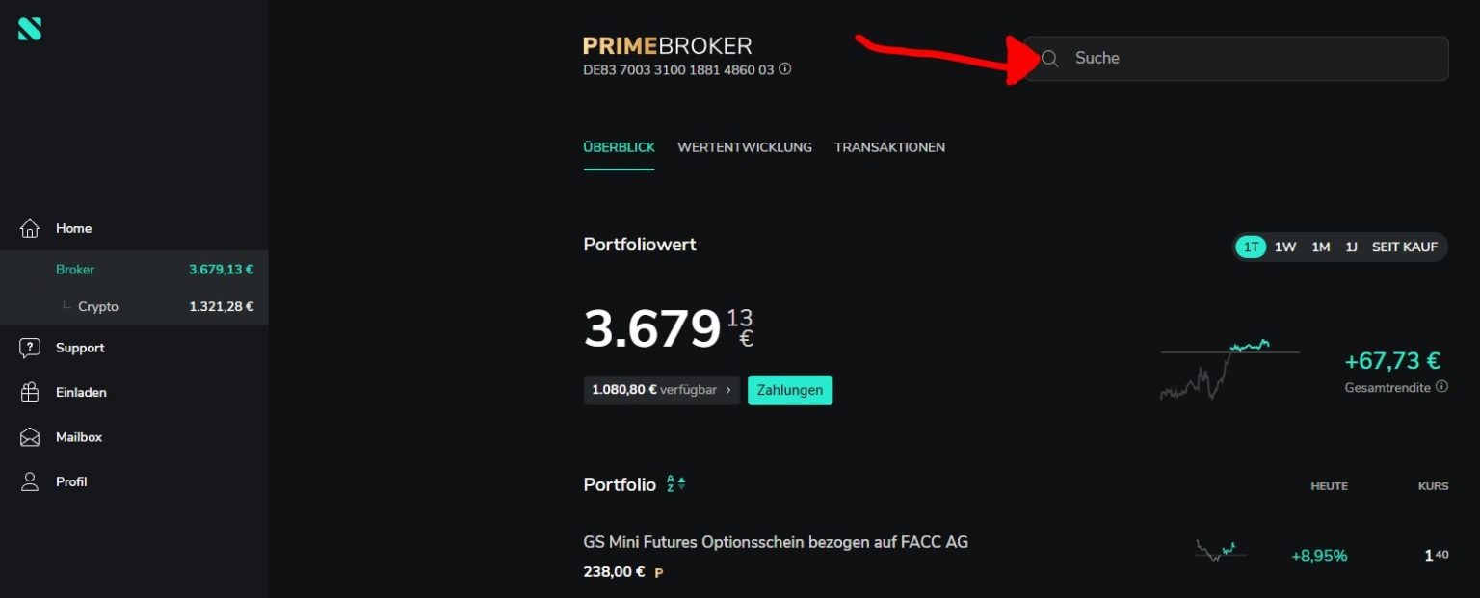Click the info icon next to the IBAN
Screen dimensions: 1480x598
tap(785, 69)
